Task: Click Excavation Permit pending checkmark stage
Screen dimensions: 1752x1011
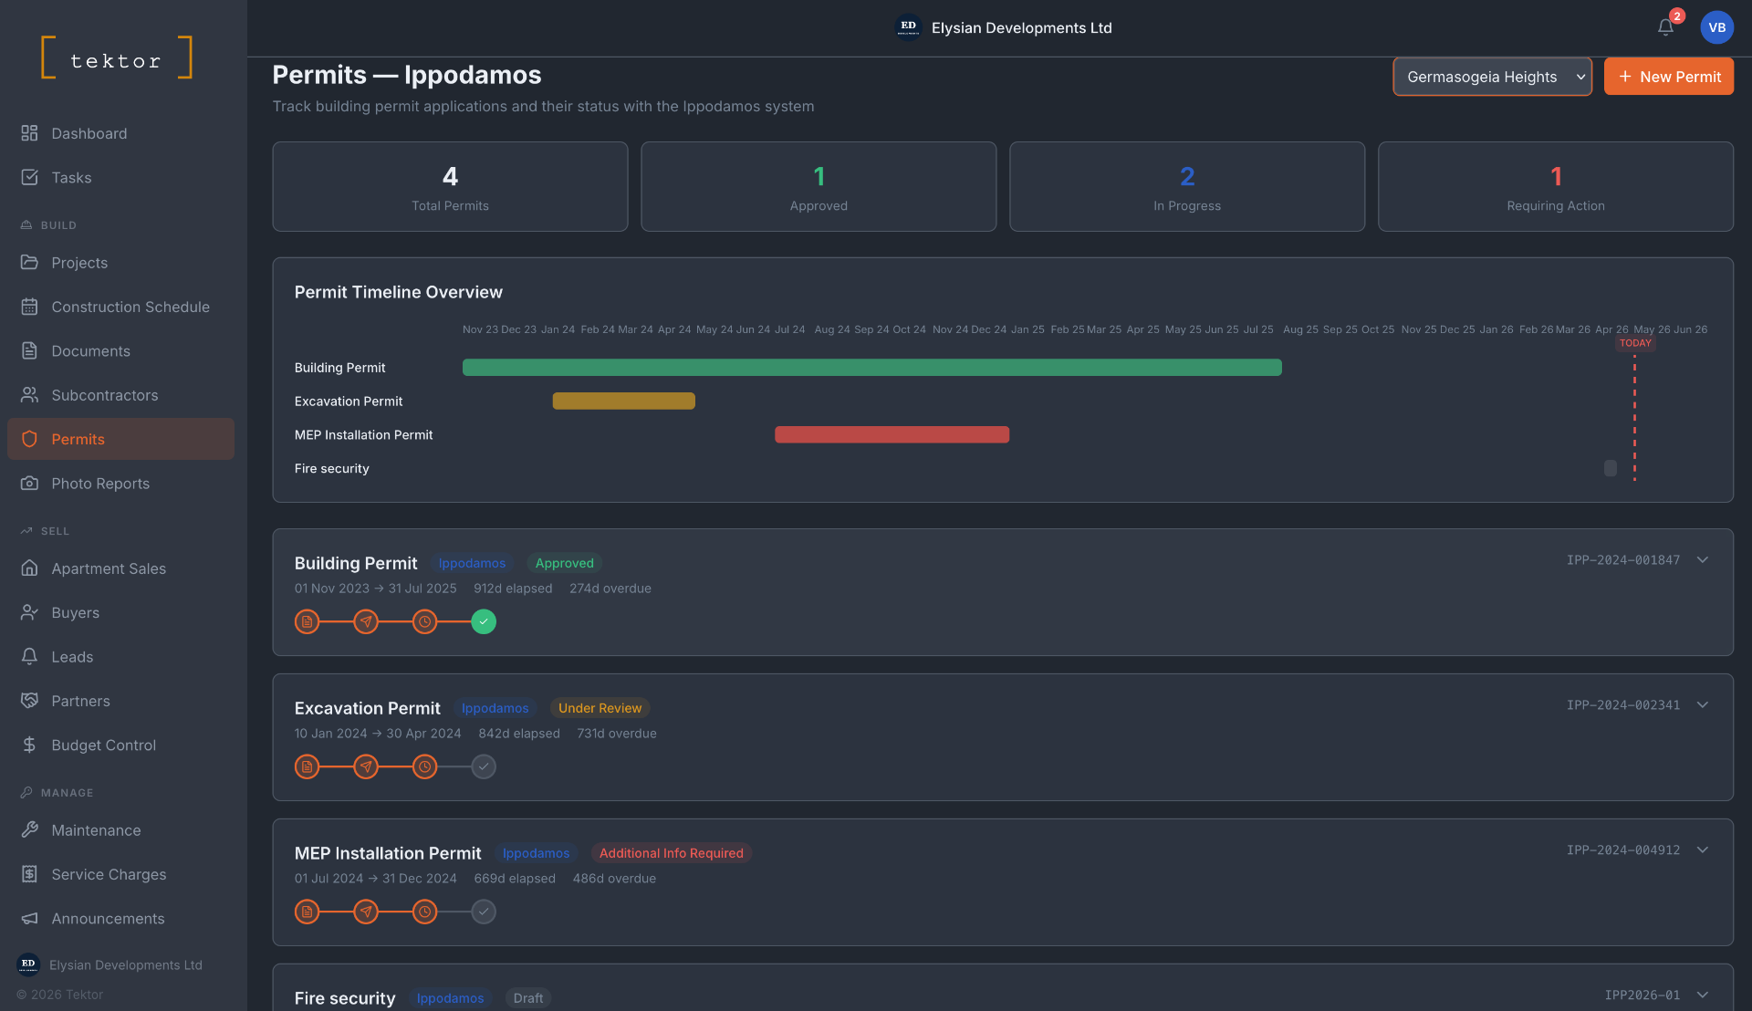Action: 484,766
